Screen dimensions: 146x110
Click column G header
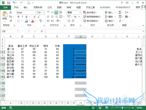click(x=81, y=37)
